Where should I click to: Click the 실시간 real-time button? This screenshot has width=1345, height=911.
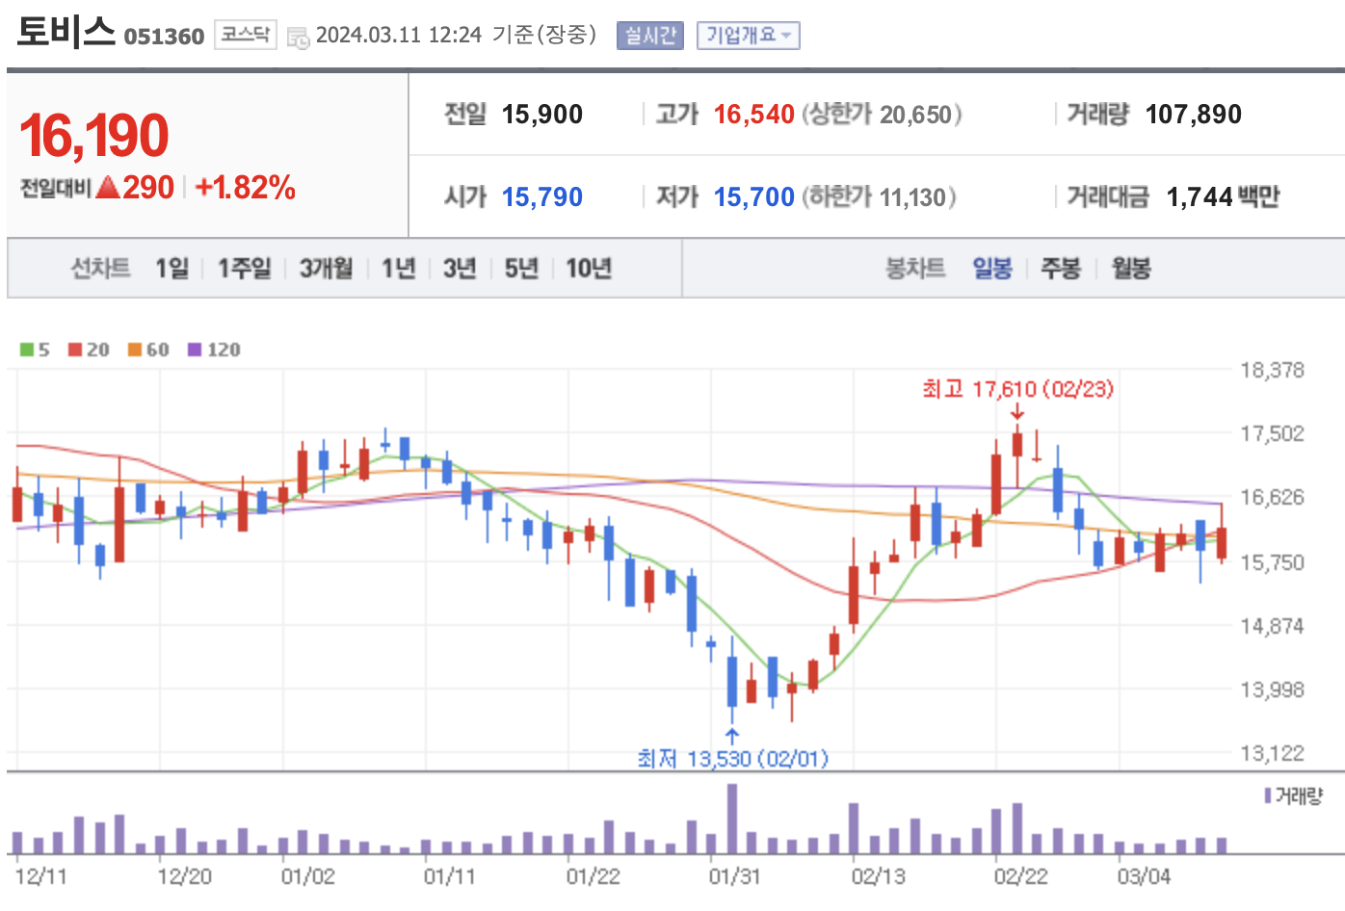pyautogui.click(x=650, y=36)
